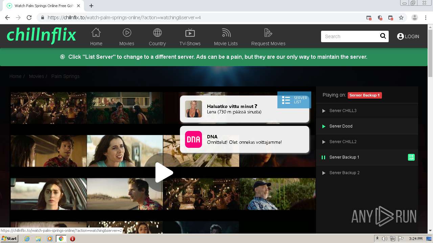
Task: Play the video with center play button
Action: coord(163,172)
